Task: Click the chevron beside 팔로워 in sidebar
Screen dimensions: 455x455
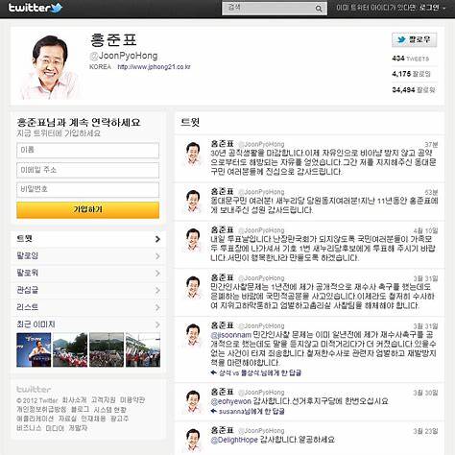Action: (x=157, y=273)
